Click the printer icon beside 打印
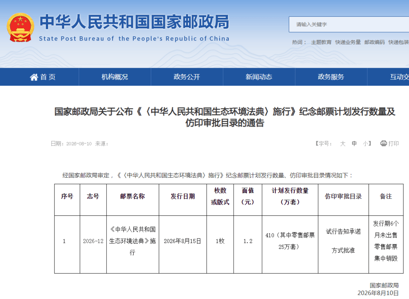Image resolution: width=409 pixels, height=299 pixels. 383,144
